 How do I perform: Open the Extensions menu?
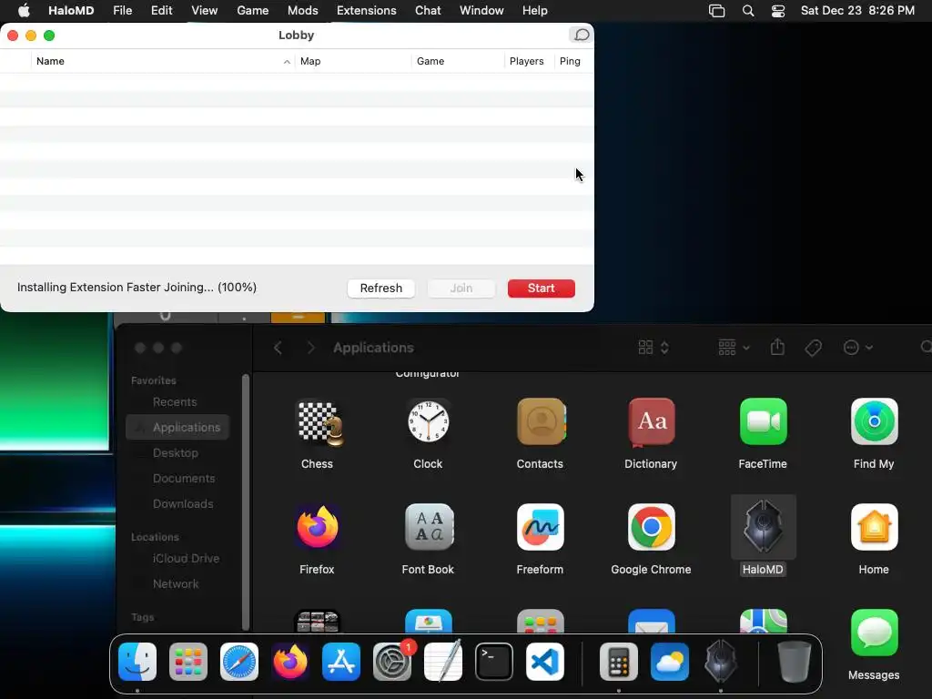pos(366,11)
